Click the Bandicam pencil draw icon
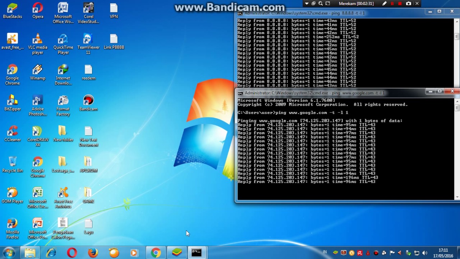Screen dimensions: 460x259 [384, 4]
